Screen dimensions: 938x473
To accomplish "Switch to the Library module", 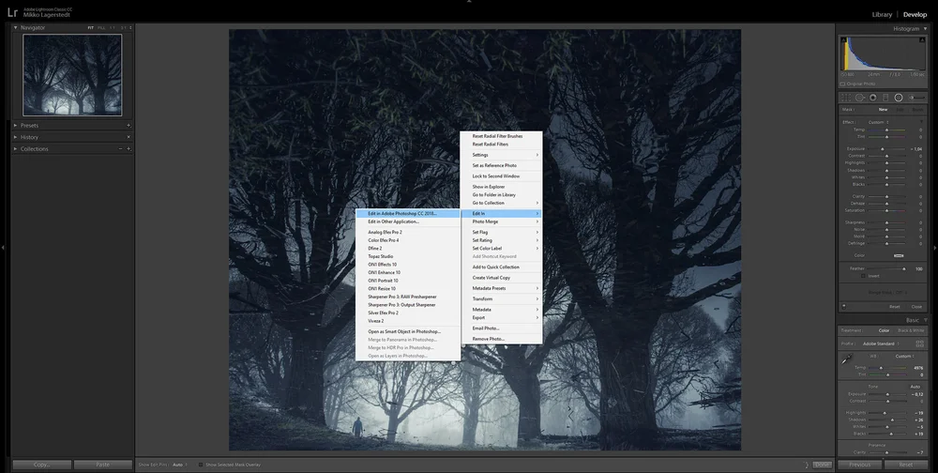I will tap(882, 14).
